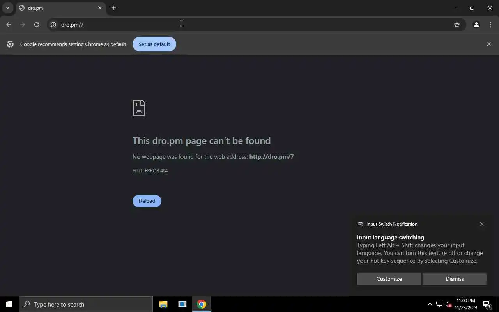View site information icon in address bar
Screen dimensions: 499x312
[54, 25]
